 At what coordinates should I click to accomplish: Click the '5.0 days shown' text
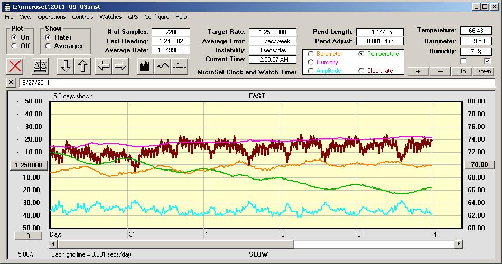coord(73,96)
